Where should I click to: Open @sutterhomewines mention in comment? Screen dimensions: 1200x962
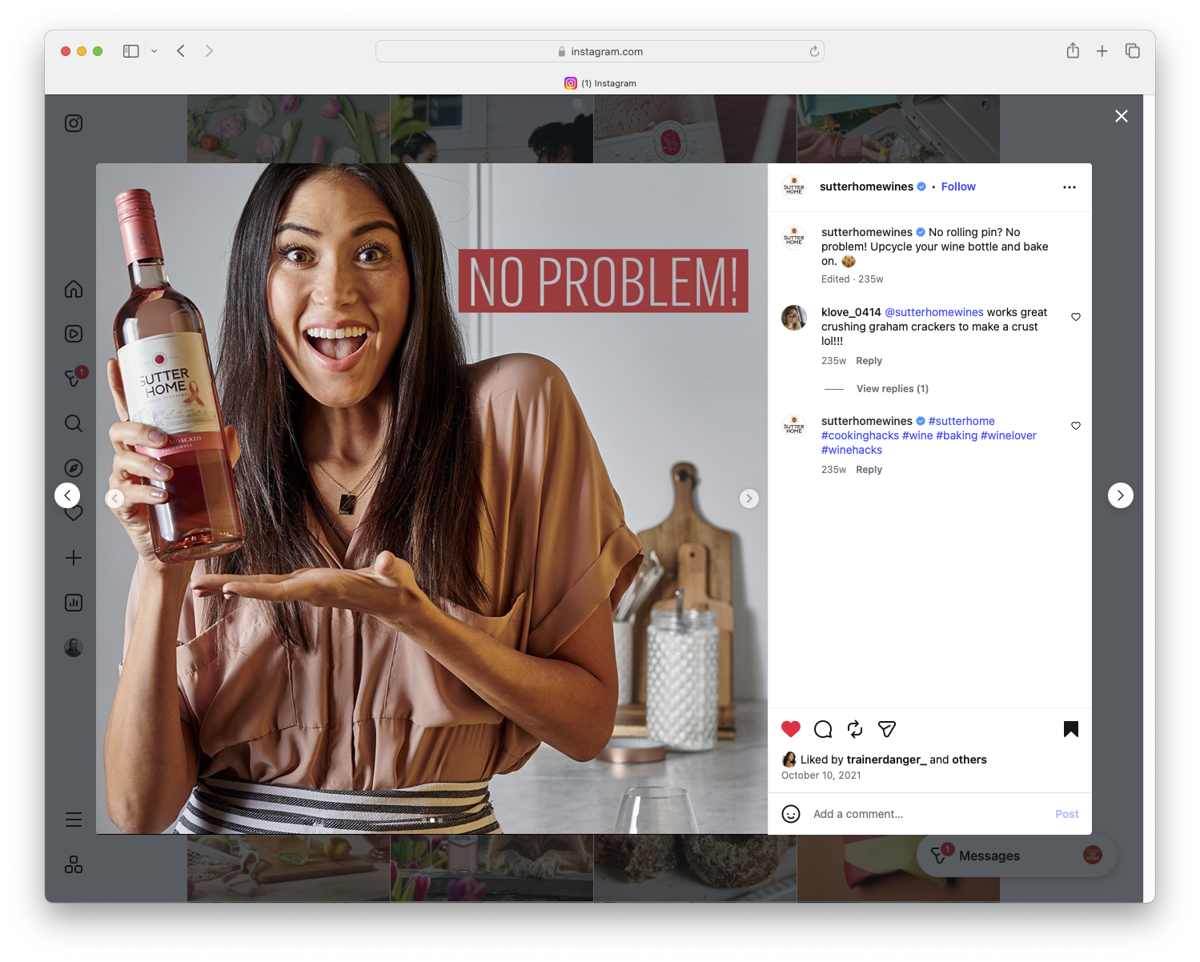[934, 312]
